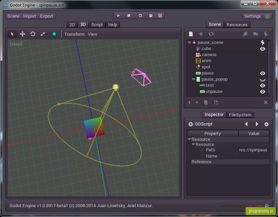The image size is (278, 217).
Task: Click the pink camera gizmo in viewport
Action: pos(141,78)
